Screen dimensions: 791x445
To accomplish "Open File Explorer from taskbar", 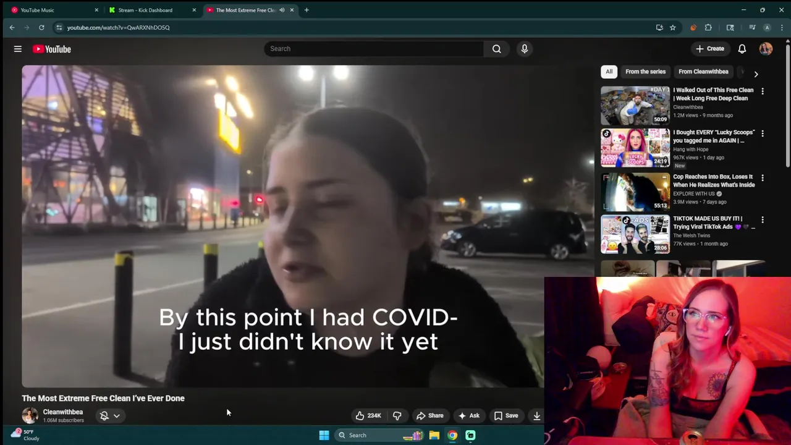I will (x=434, y=435).
